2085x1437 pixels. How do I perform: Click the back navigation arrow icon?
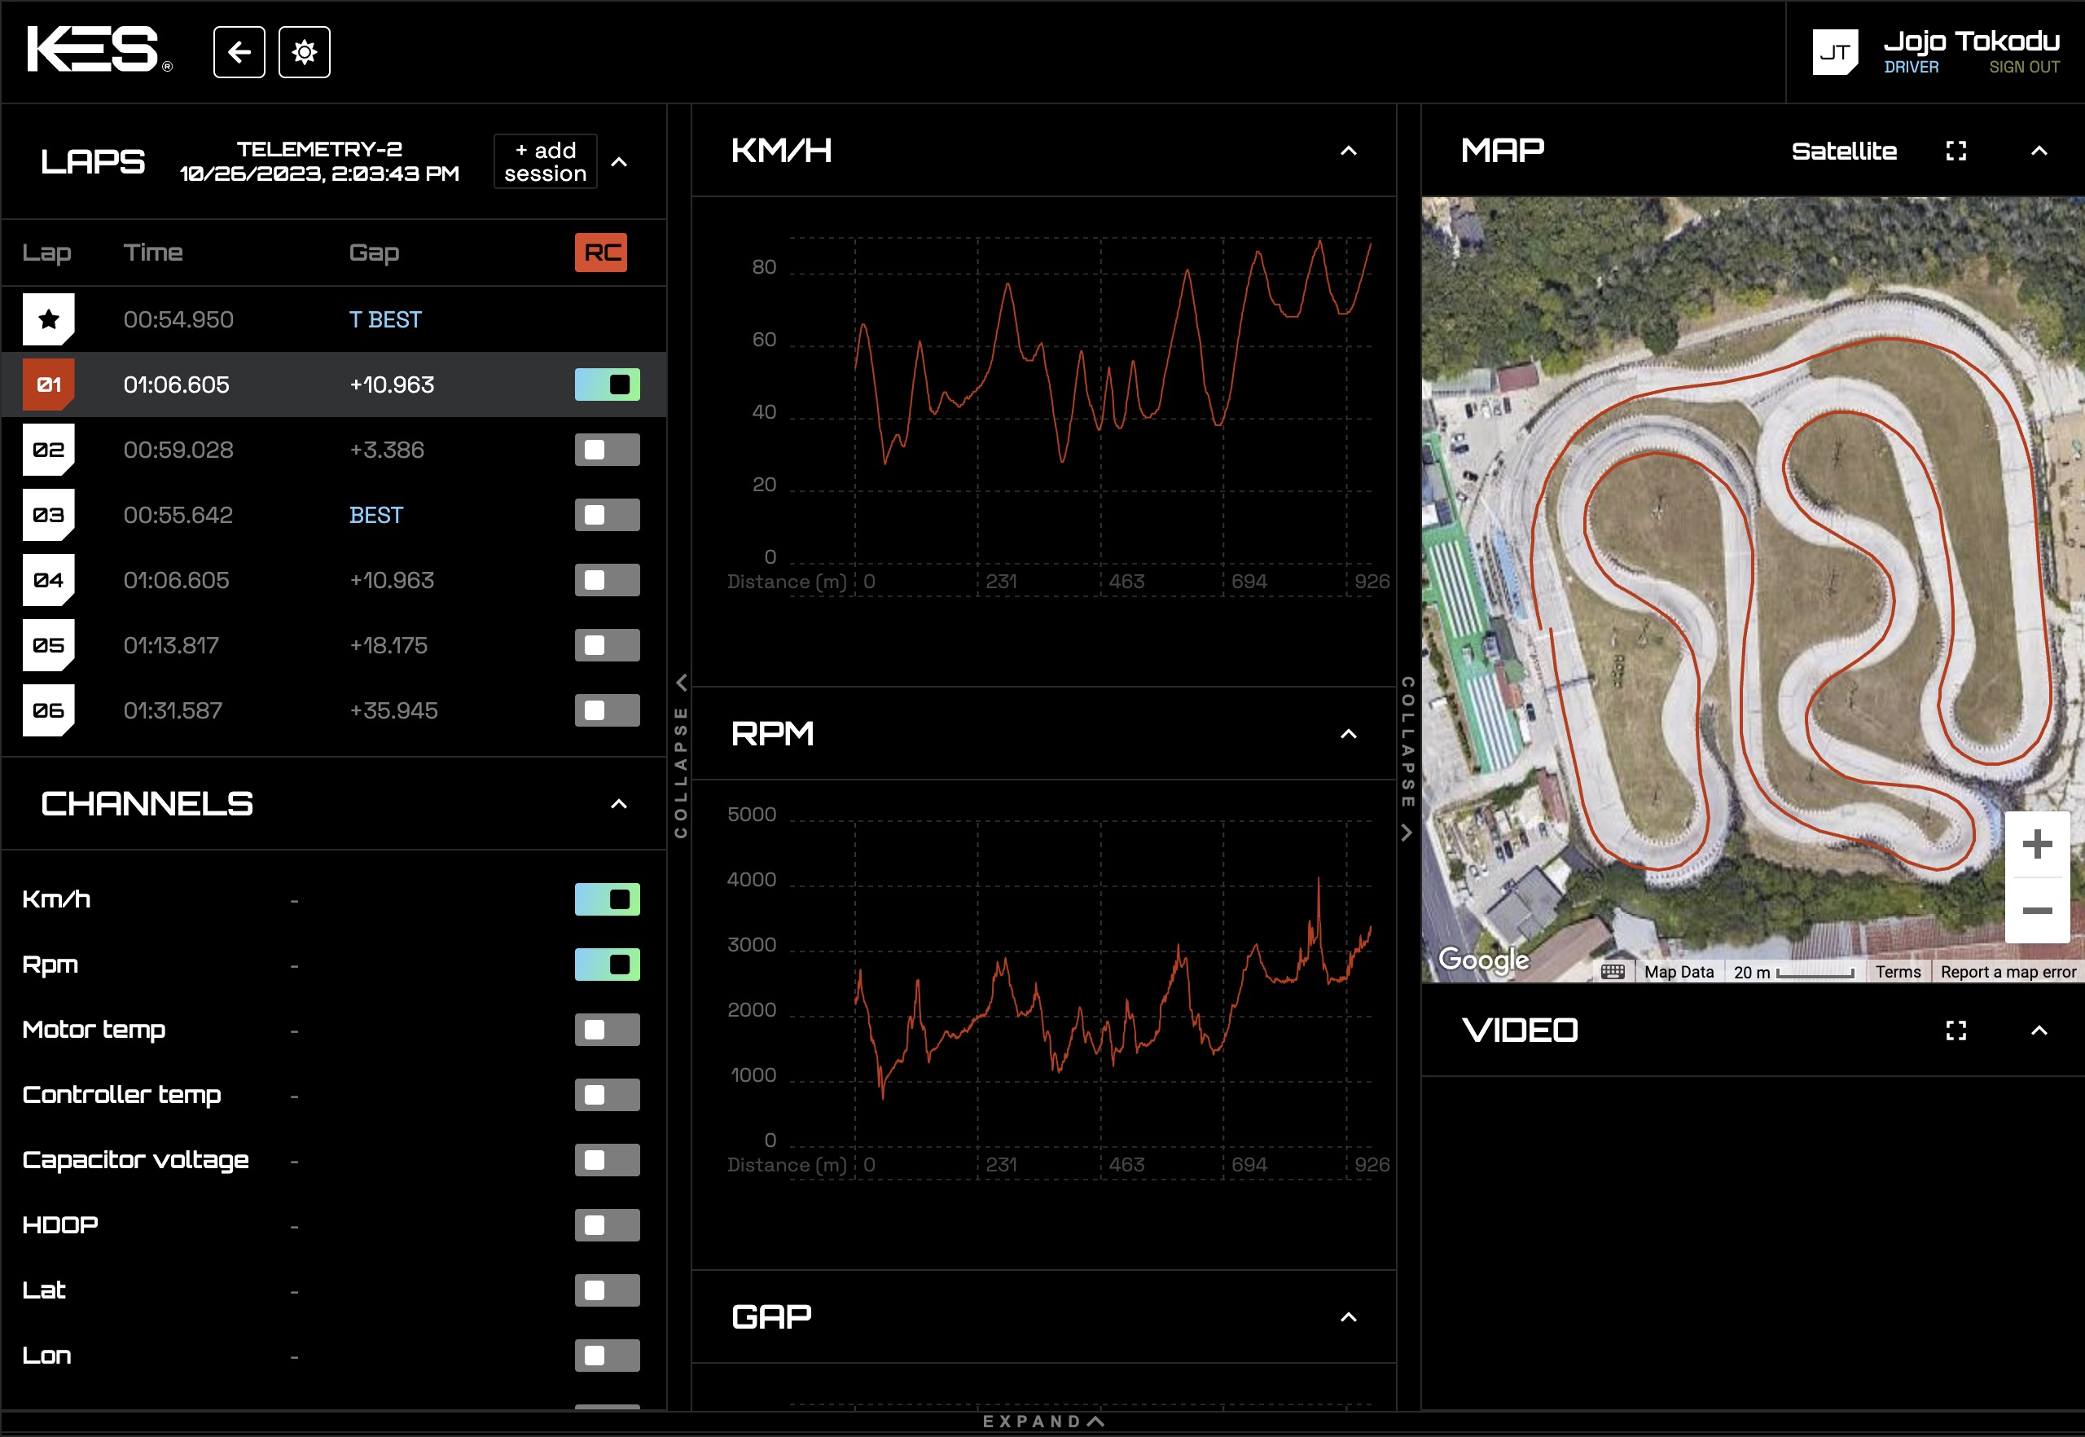tap(241, 51)
